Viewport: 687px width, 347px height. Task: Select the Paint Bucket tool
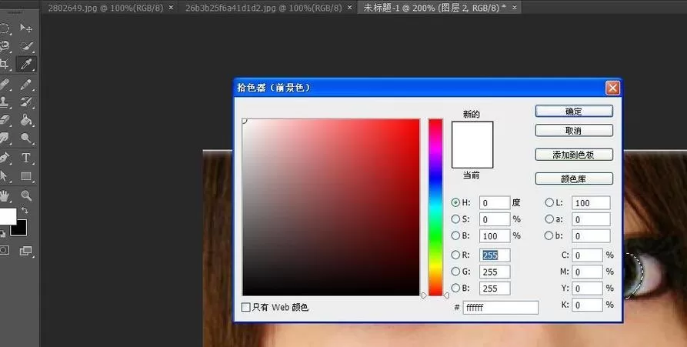[x=26, y=120]
